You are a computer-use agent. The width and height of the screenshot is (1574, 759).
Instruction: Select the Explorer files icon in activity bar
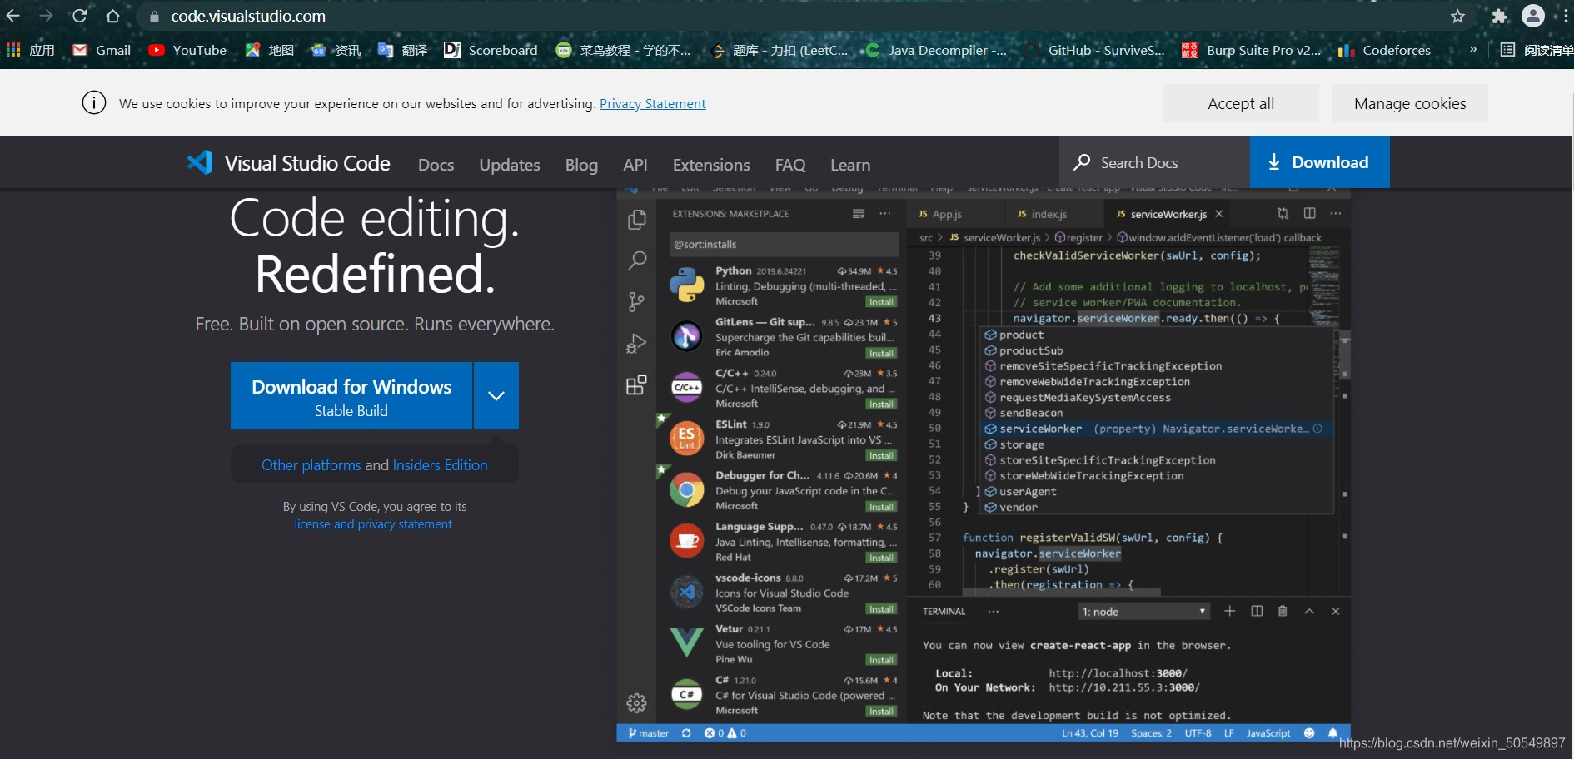pos(637,219)
